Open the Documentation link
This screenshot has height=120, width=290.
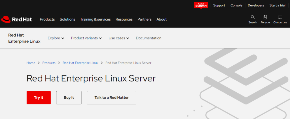pyautogui.click(x=148, y=38)
